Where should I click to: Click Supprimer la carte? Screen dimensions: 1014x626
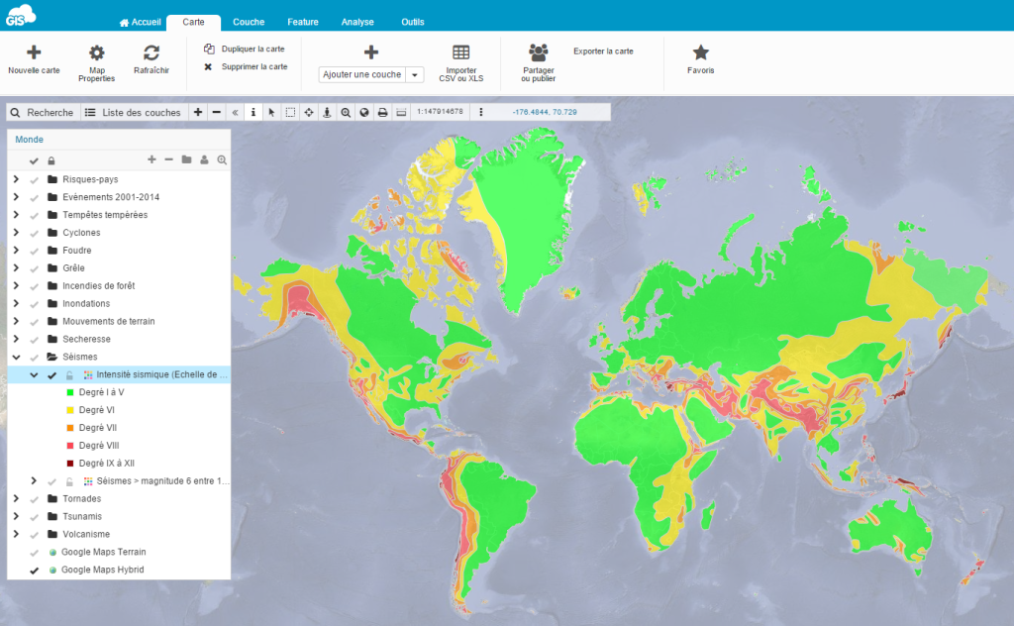pos(253,66)
